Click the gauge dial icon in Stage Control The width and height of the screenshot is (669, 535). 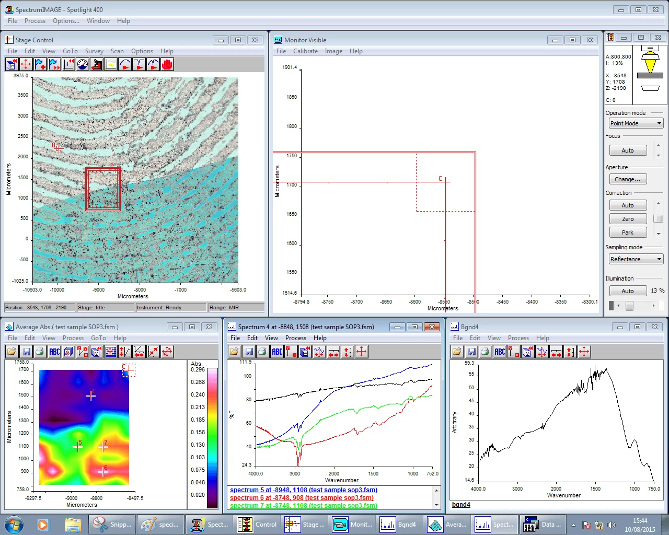[x=82, y=64]
